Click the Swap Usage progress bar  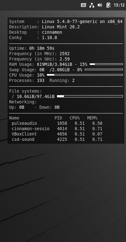[104, 70]
